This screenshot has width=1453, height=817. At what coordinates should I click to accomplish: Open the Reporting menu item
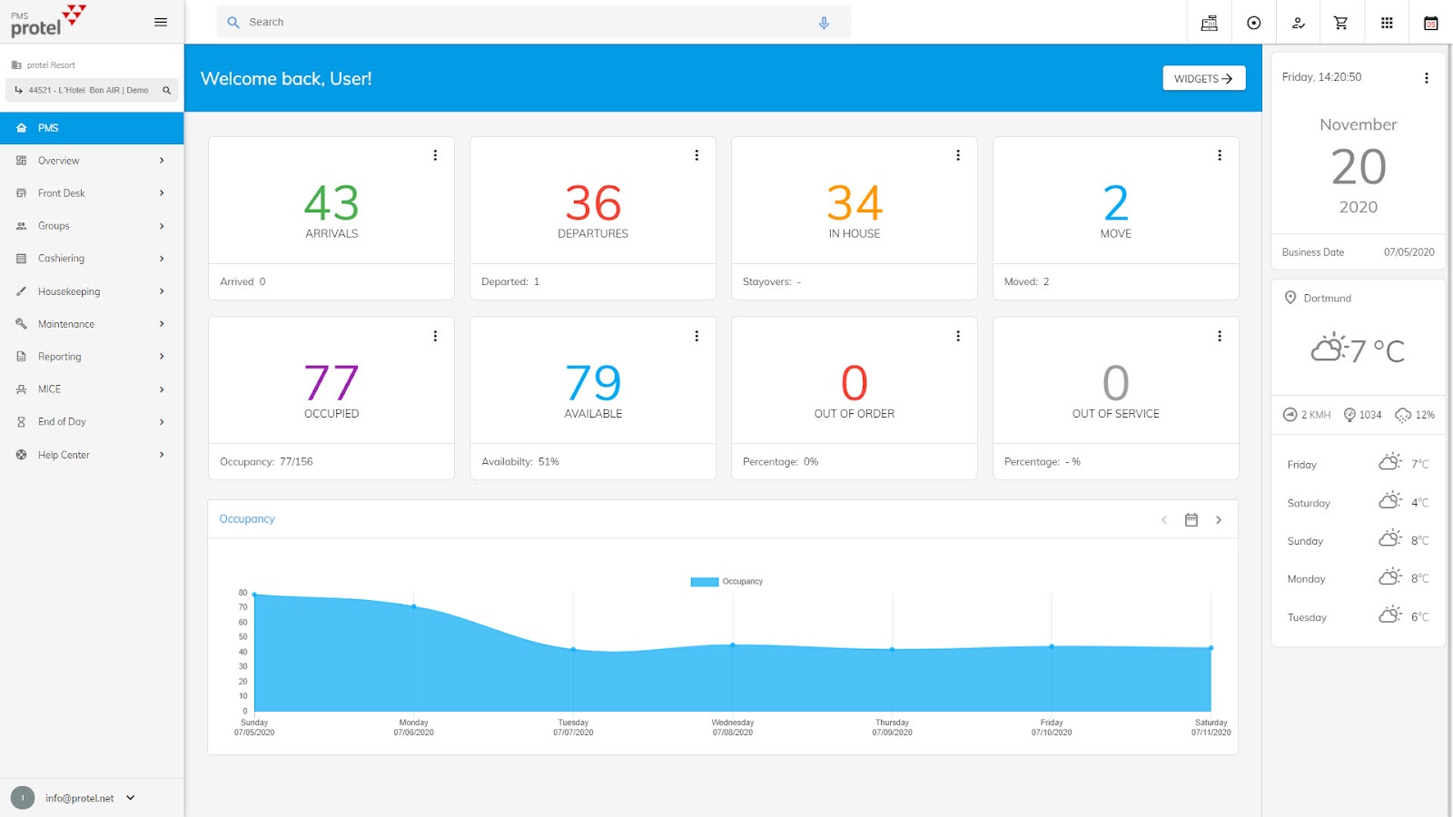[x=92, y=357]
